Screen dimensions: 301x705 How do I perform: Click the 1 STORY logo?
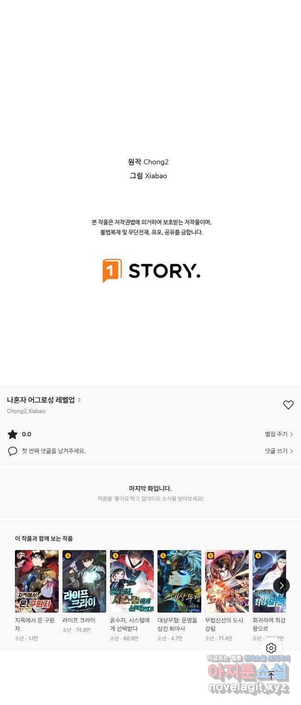coord(151,271)
